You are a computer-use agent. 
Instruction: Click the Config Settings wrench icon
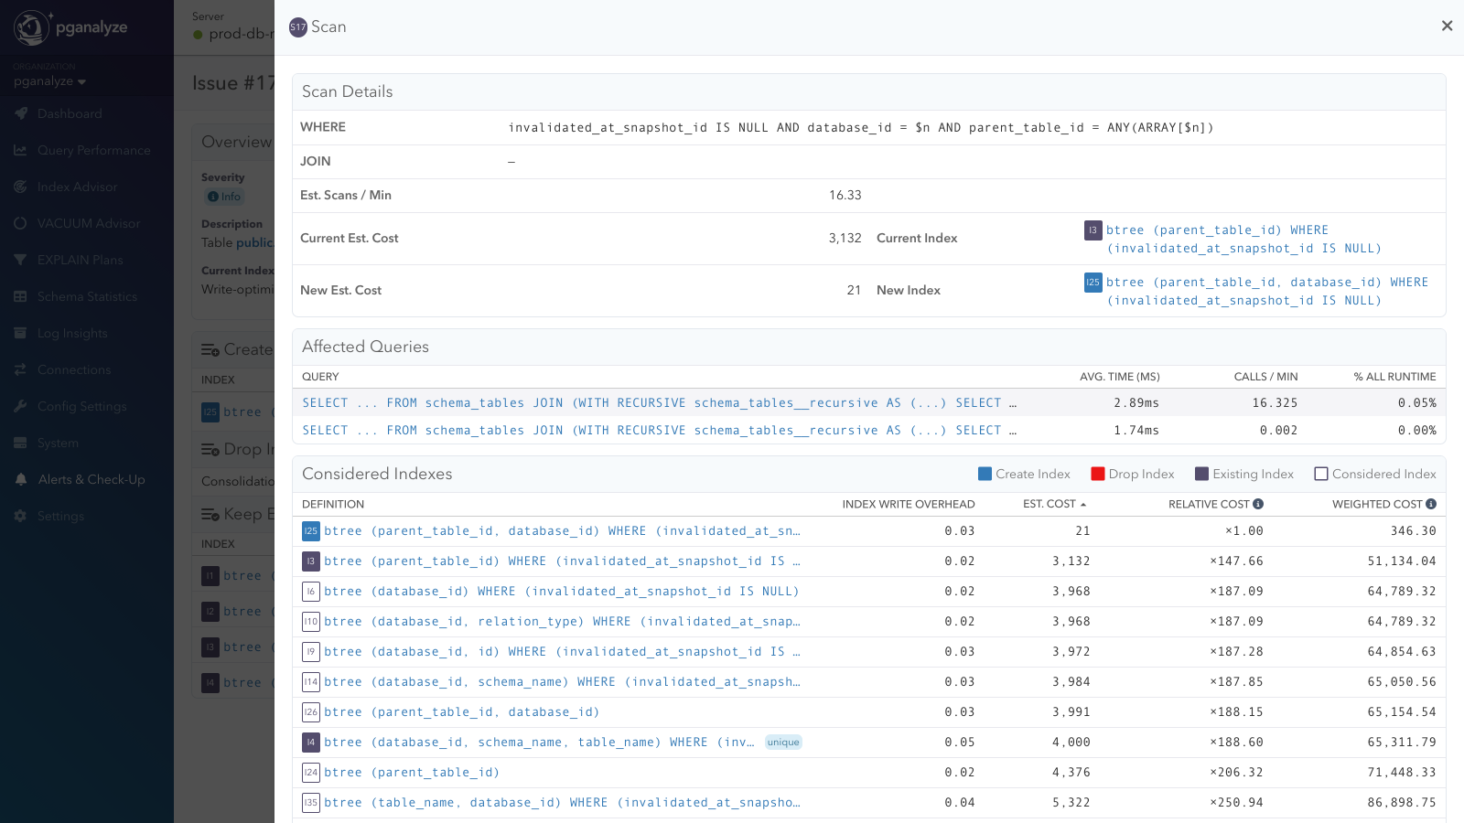tap(21, 406)
